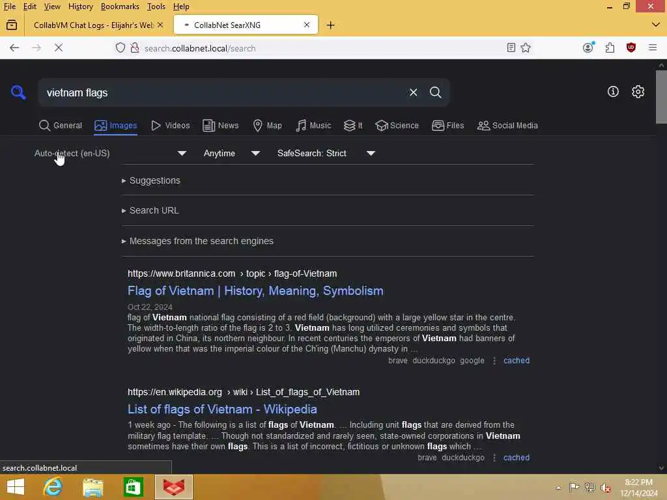Open the Help menu
This screenshot has height=500, width=667.
181,7
